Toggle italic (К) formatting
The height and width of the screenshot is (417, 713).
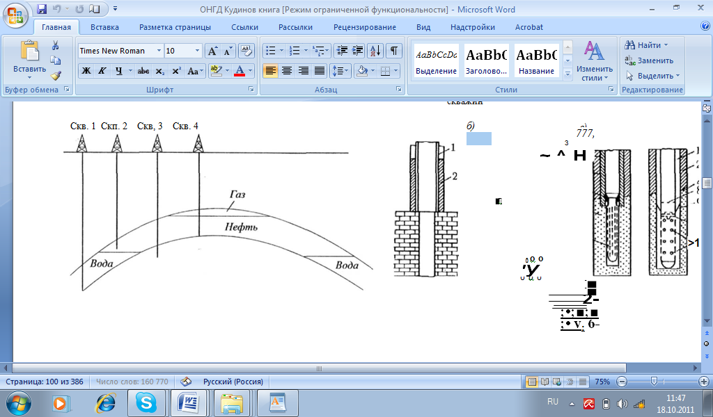[x=102, y=71]
